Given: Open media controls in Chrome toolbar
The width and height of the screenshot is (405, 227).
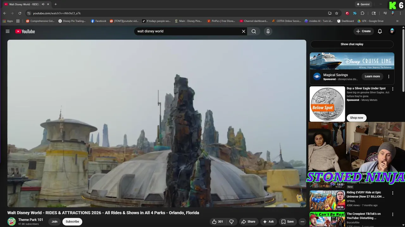Looking at the screenshot, I should [x=385, y=13].
